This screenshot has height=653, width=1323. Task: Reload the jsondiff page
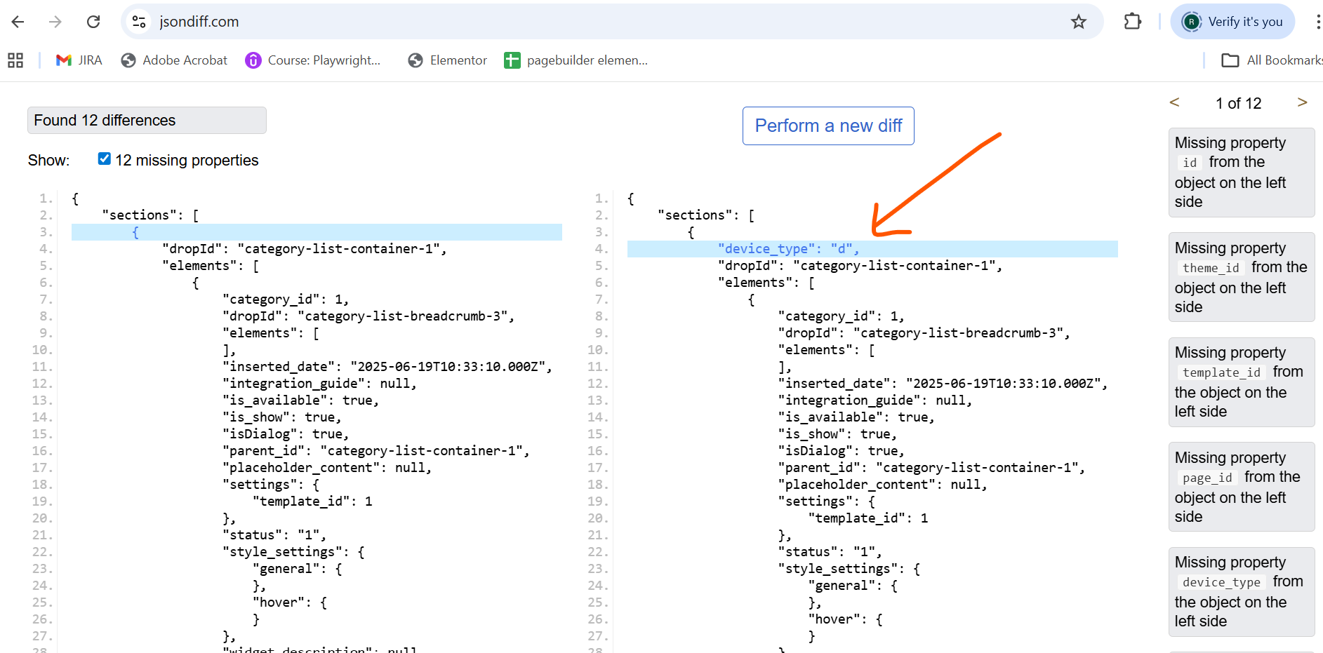(x=93, y=22)
